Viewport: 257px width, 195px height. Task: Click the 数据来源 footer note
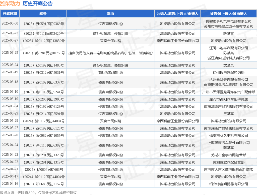(38, 193)
